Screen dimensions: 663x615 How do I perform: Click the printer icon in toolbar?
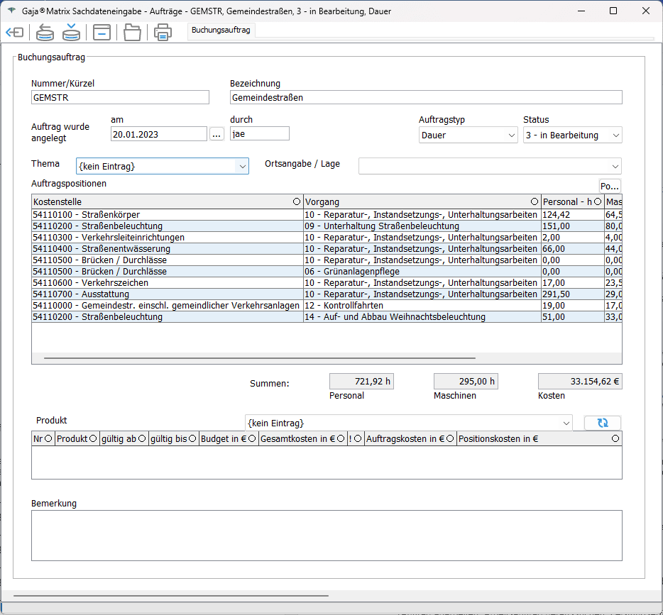(x=163, y=33)
